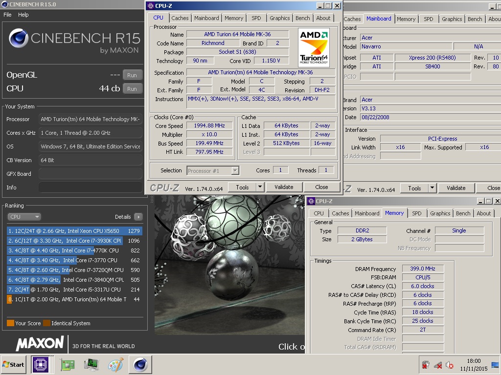Select Bench tab in Memory CPU-Z window
The width and height of the screenshot is (501, 375).
pos(463,213)
